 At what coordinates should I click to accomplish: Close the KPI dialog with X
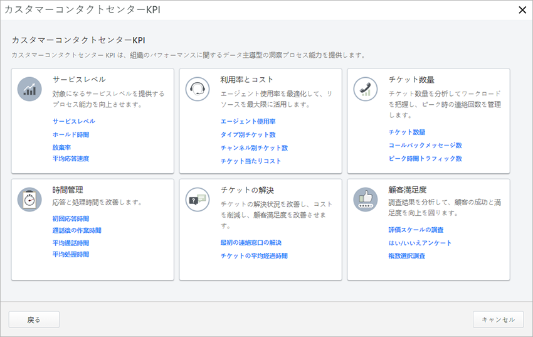(522, 9)
